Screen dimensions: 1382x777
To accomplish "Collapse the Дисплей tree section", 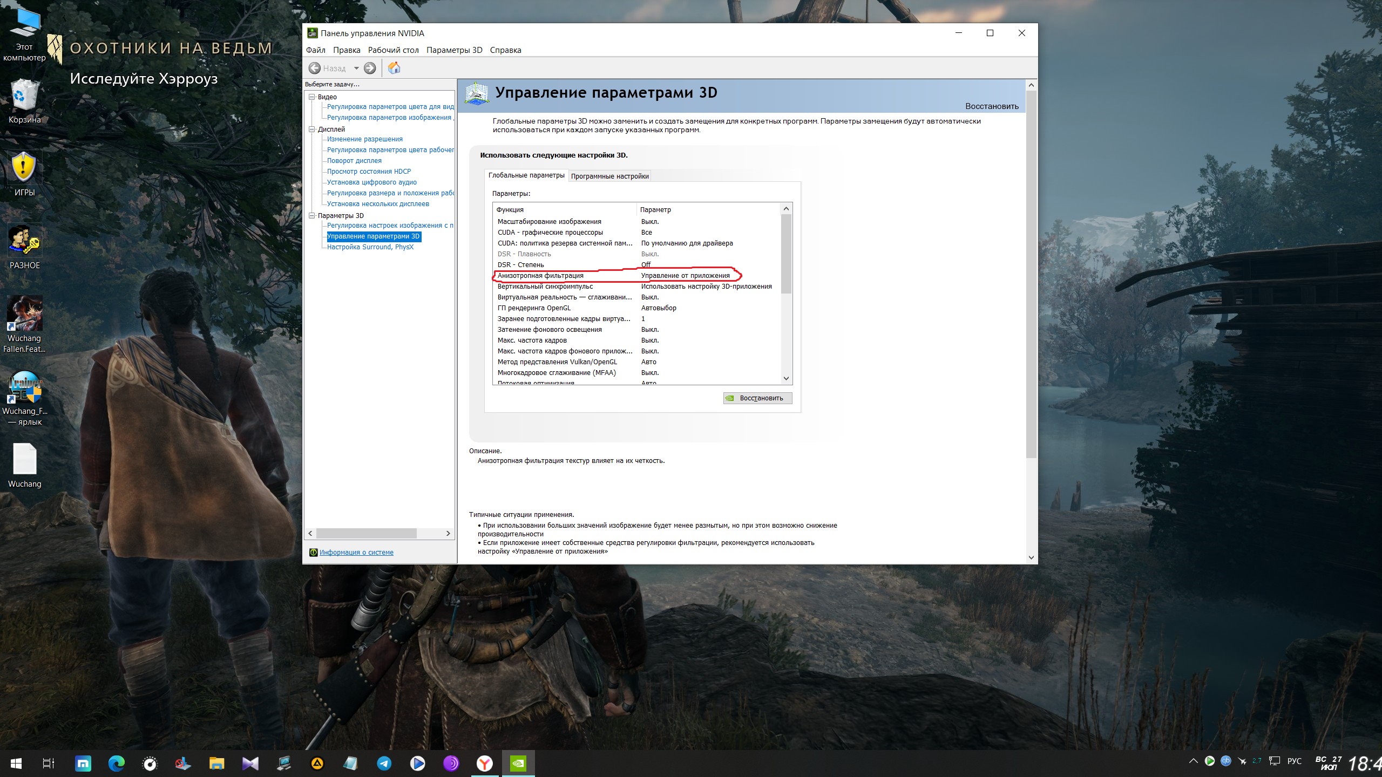I will [311, 129].
